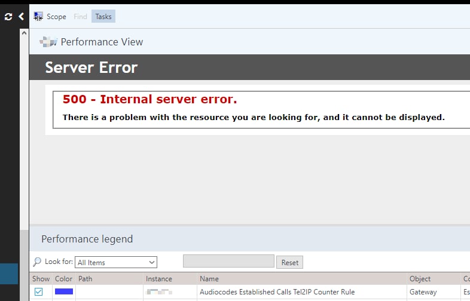
Task: Collapse navigation pane with left chevron
Action: point(22,17)
